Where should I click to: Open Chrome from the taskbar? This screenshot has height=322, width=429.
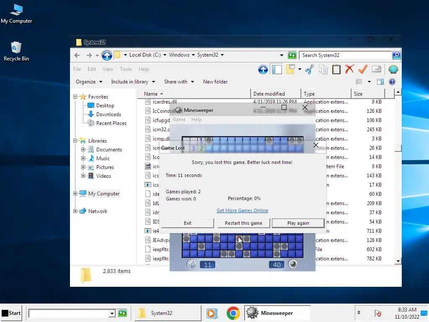click(x=233, y=313)
